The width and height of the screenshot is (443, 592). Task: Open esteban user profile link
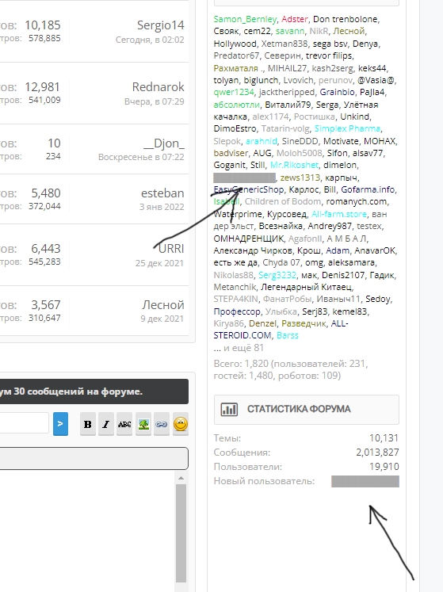162,193
